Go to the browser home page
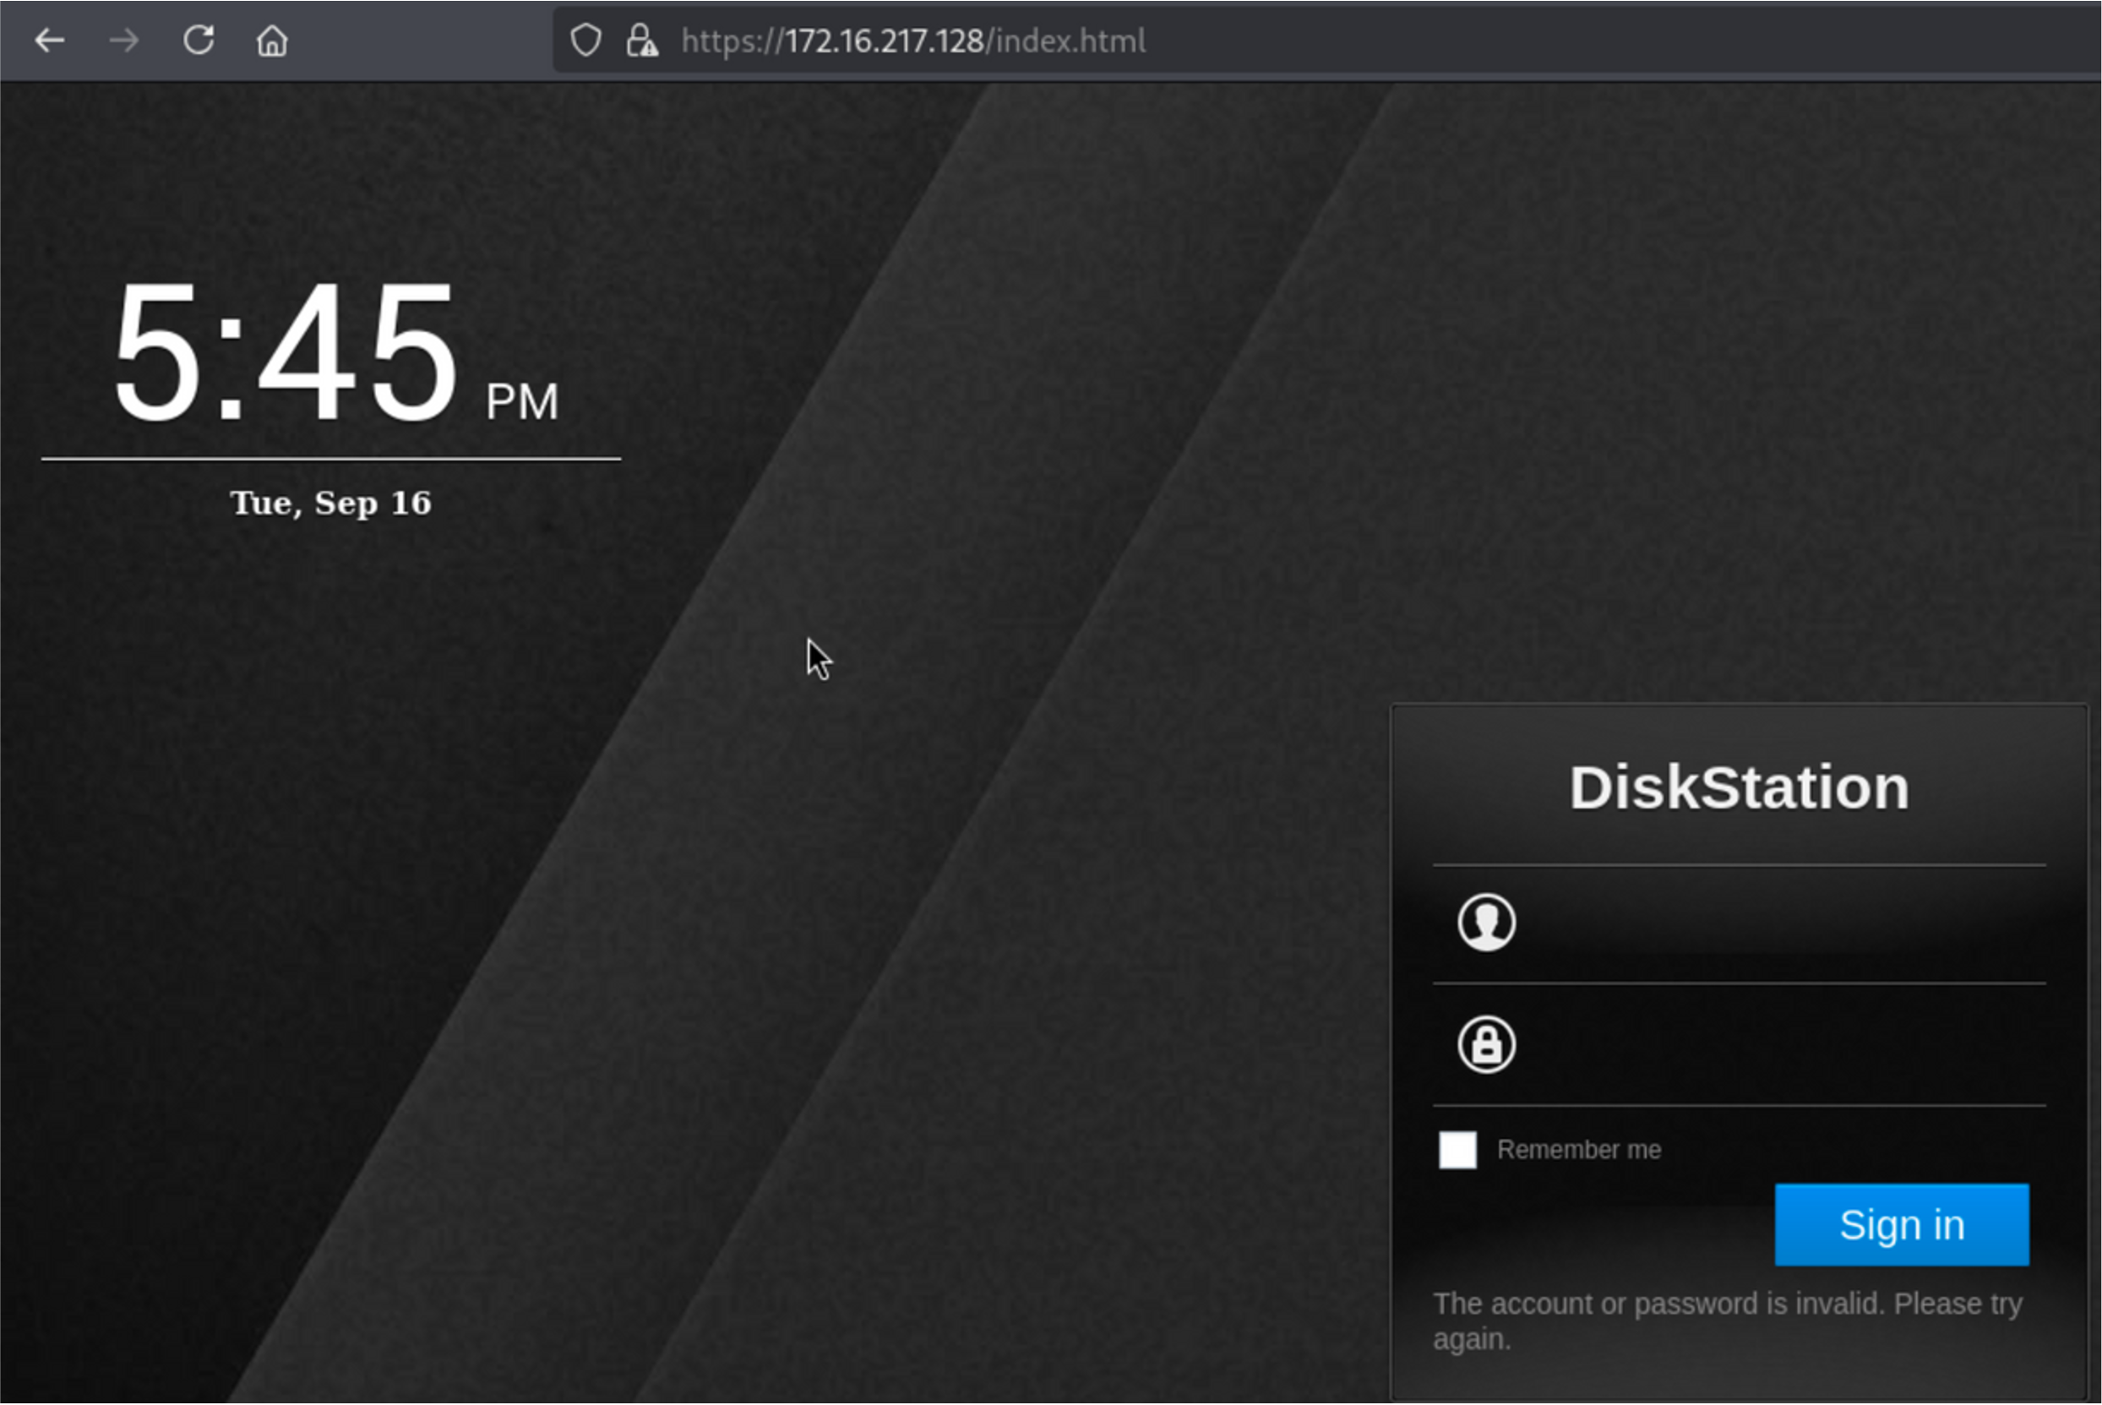 [272, 41]
